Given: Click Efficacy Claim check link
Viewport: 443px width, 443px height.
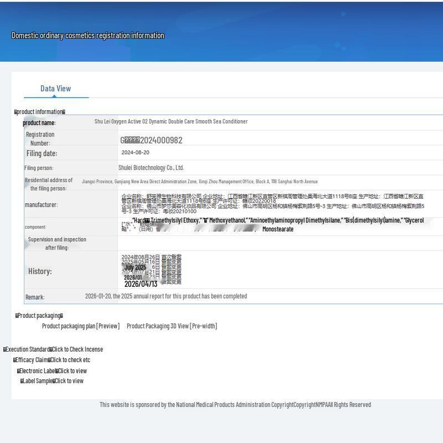Looking at the screenshot, I should pyautogui.click(x=70, y=360).
